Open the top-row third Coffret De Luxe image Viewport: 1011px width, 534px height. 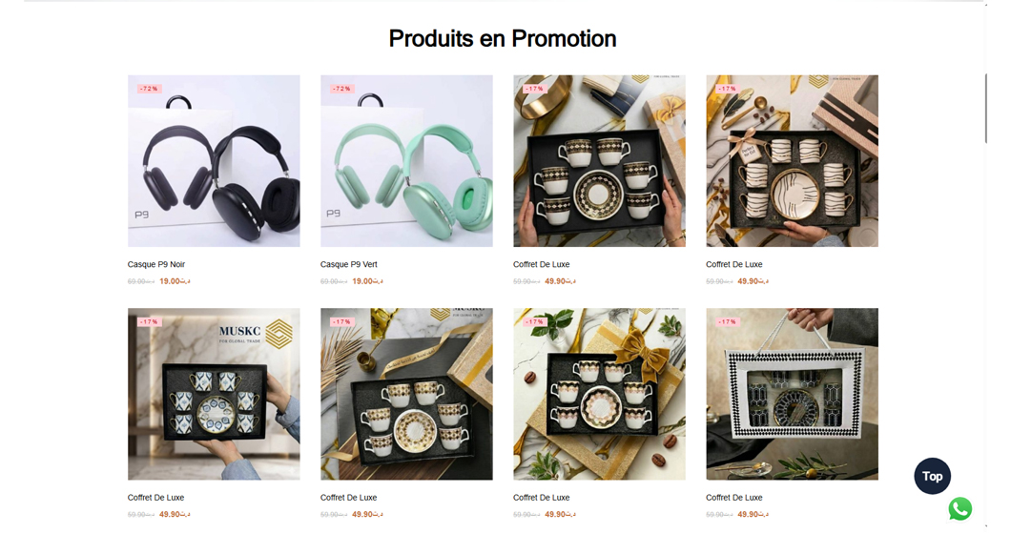coord(599,160)
